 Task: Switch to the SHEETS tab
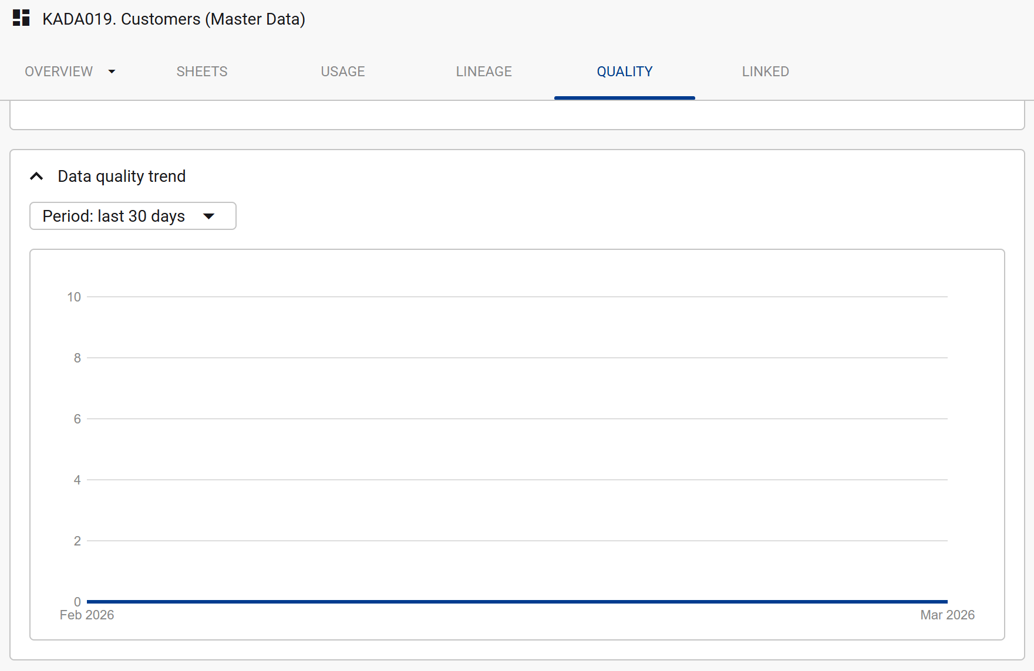point(202,72)
